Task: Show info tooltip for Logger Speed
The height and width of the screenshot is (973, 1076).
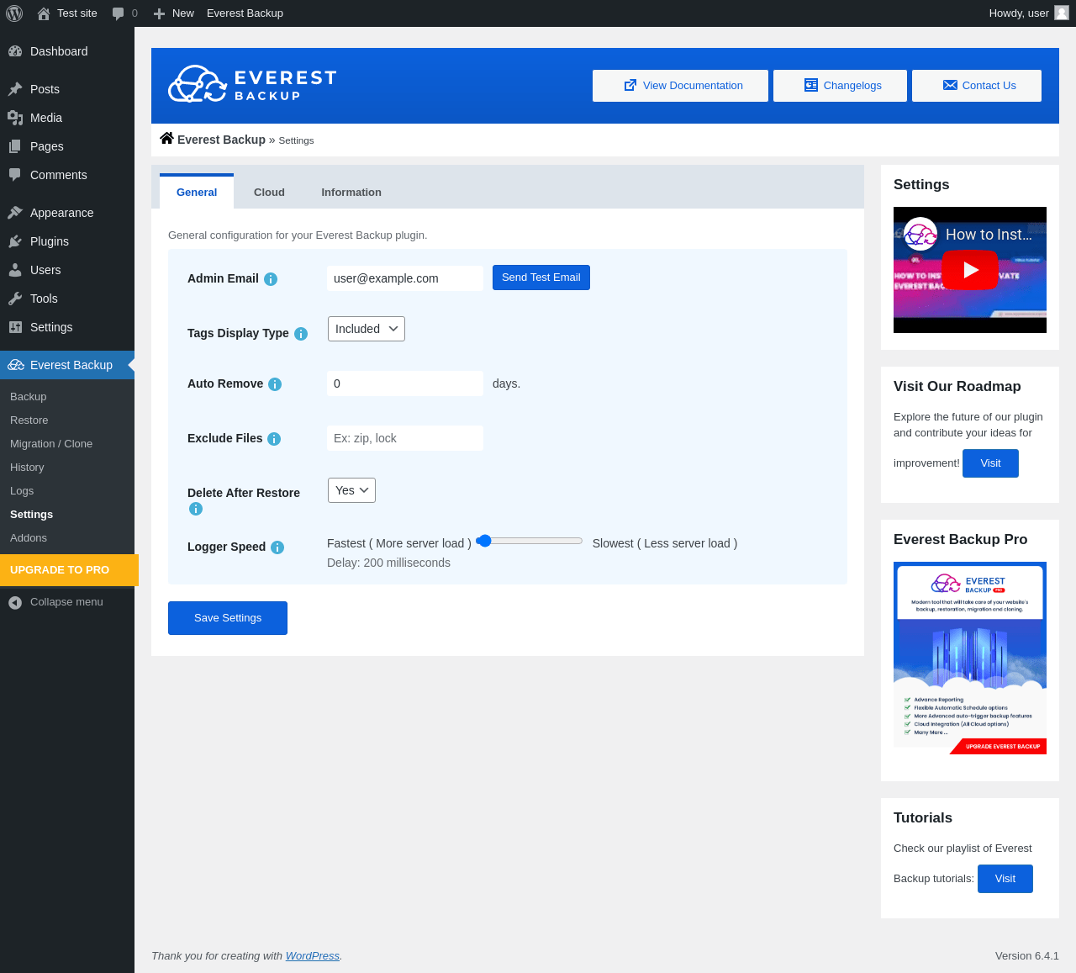Action: [x=277, y=547]
